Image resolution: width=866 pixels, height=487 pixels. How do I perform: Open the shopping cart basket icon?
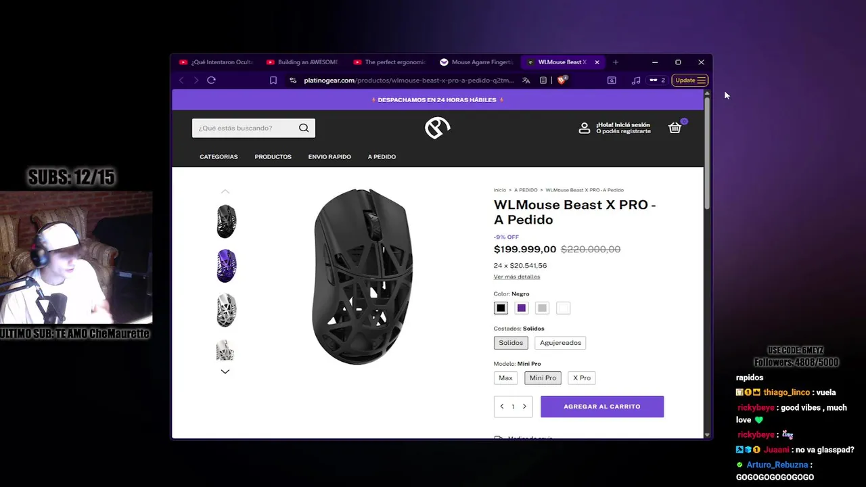(675, 127)
